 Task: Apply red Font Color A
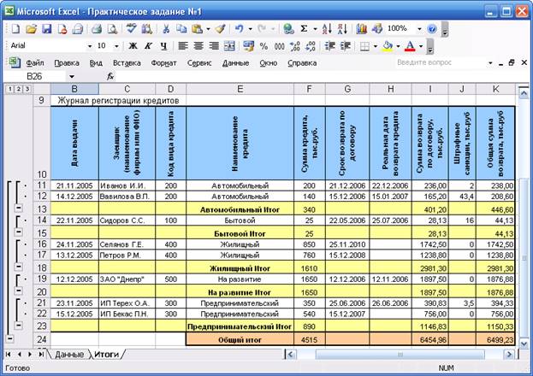click(x=411, y=46)
